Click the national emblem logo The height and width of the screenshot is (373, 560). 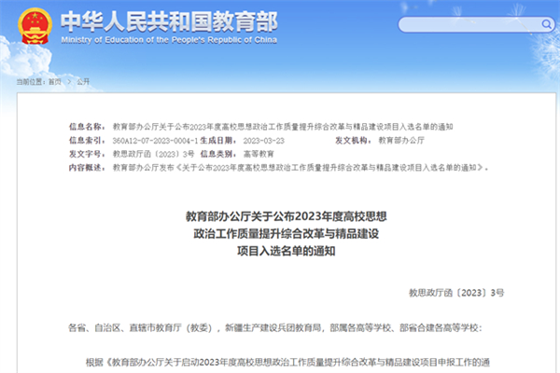[x=35, y=26]
